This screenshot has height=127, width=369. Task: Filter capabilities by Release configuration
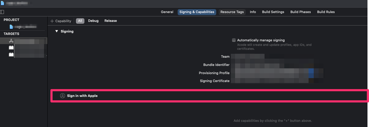tap(110, 21)
